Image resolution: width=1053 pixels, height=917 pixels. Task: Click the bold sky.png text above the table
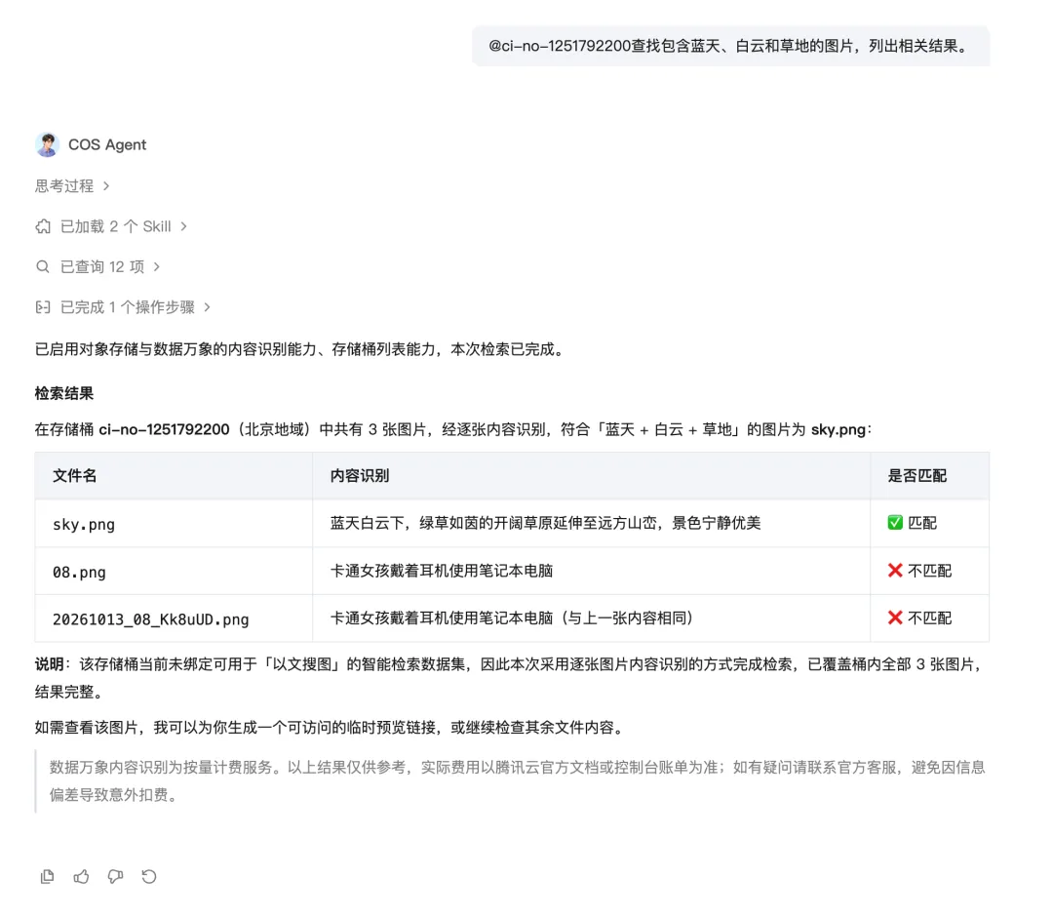(838, 429)
